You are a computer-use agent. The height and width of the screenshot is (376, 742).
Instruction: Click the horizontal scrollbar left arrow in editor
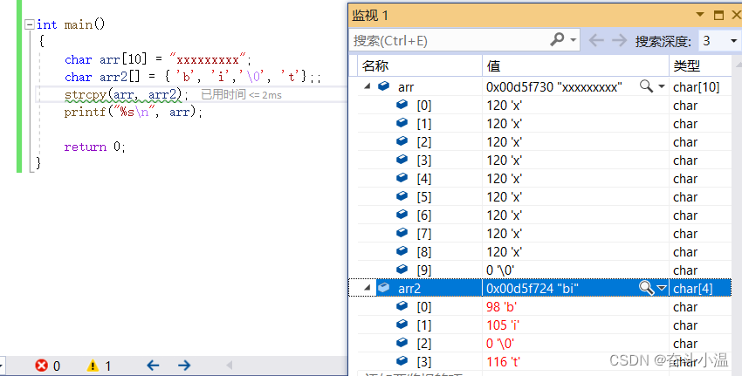tap(230, 366)
